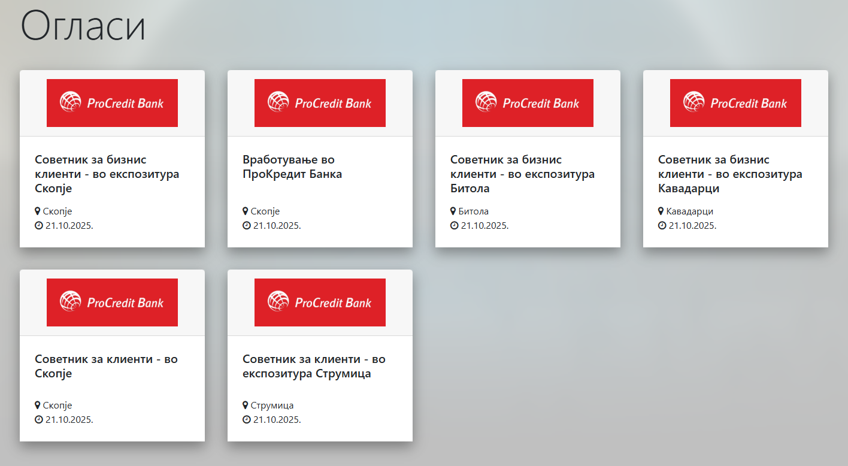The image size is (848, 466).
Task: Click the clock icon in the Кавадарци card
Action: pos(661,226)
